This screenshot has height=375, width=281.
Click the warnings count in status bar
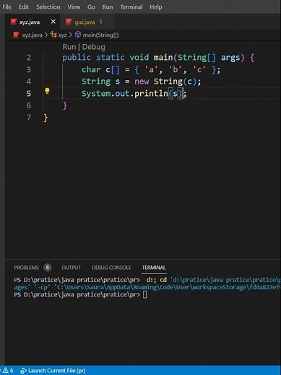tap(8, 371)
